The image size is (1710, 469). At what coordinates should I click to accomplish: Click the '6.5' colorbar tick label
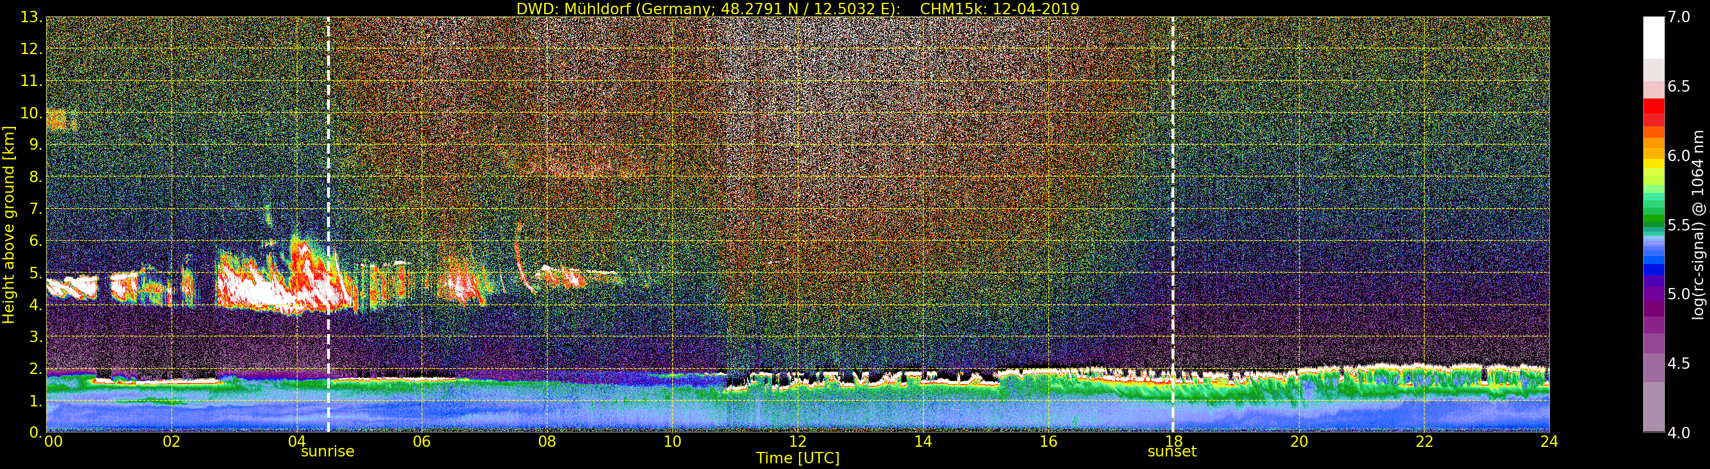tap(1679, 87)
